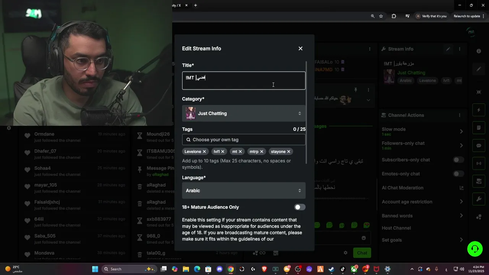
Task: Remove the stayone tag
Action: 289,152
